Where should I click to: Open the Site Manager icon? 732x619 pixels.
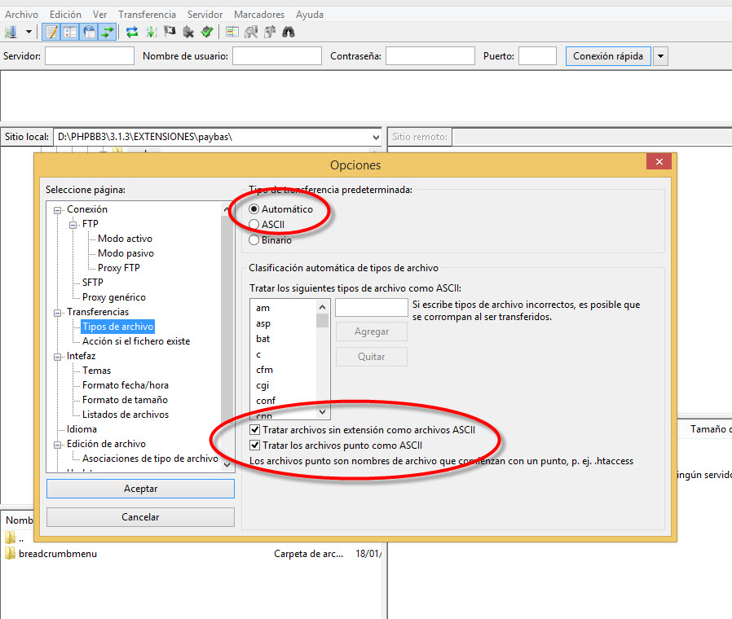11,33
